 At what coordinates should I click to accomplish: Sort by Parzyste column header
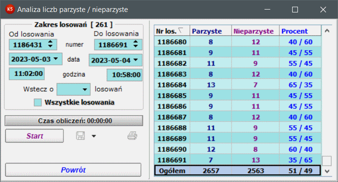[211, 31]
